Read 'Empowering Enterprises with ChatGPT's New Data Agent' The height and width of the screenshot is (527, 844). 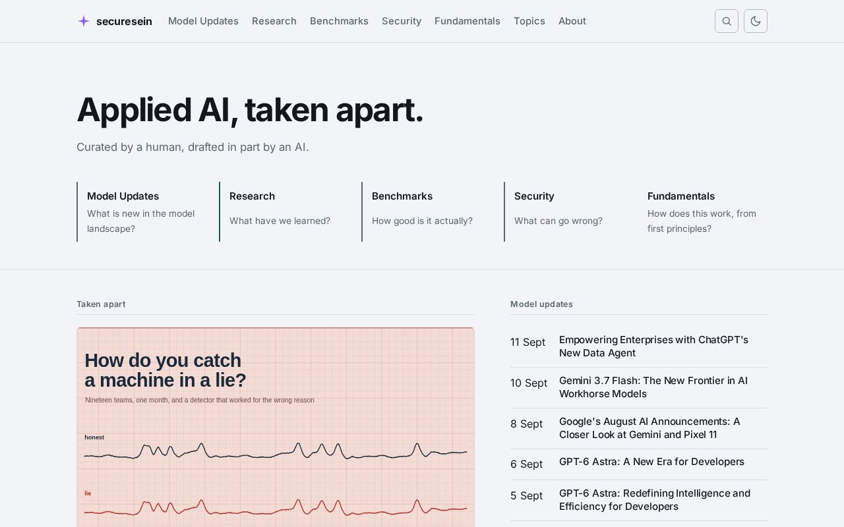click(653, 347)
